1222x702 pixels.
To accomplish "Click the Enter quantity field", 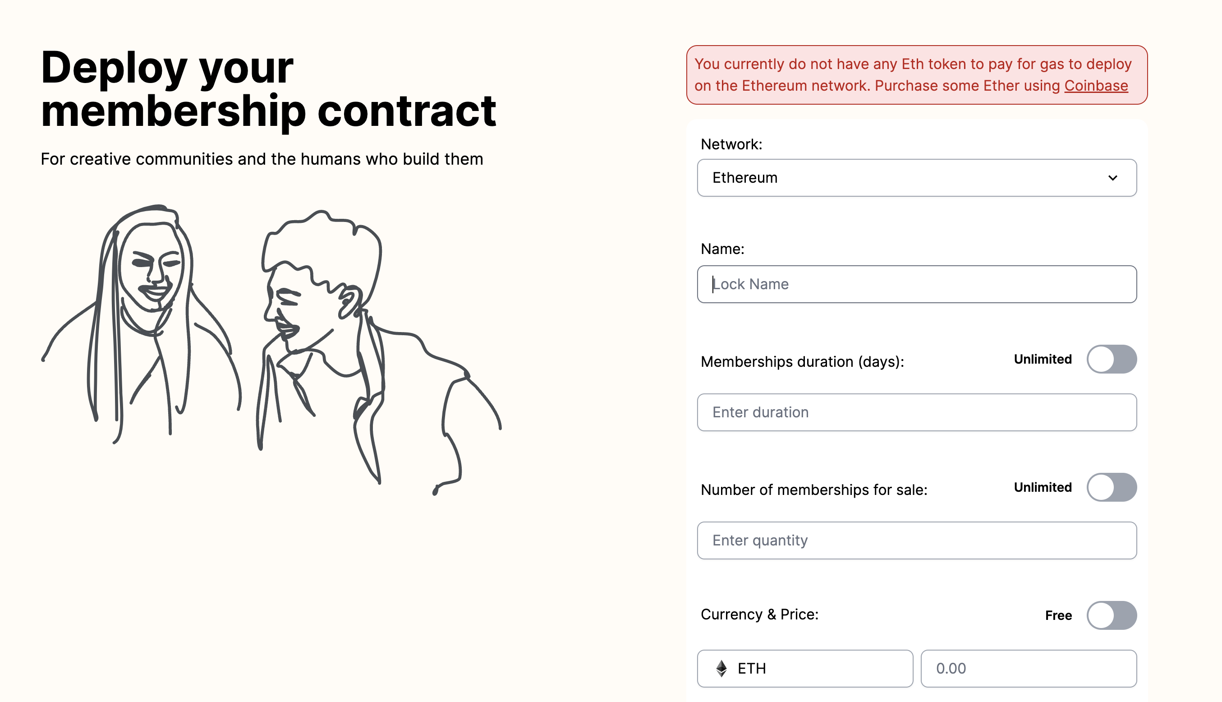I will 916,540.
